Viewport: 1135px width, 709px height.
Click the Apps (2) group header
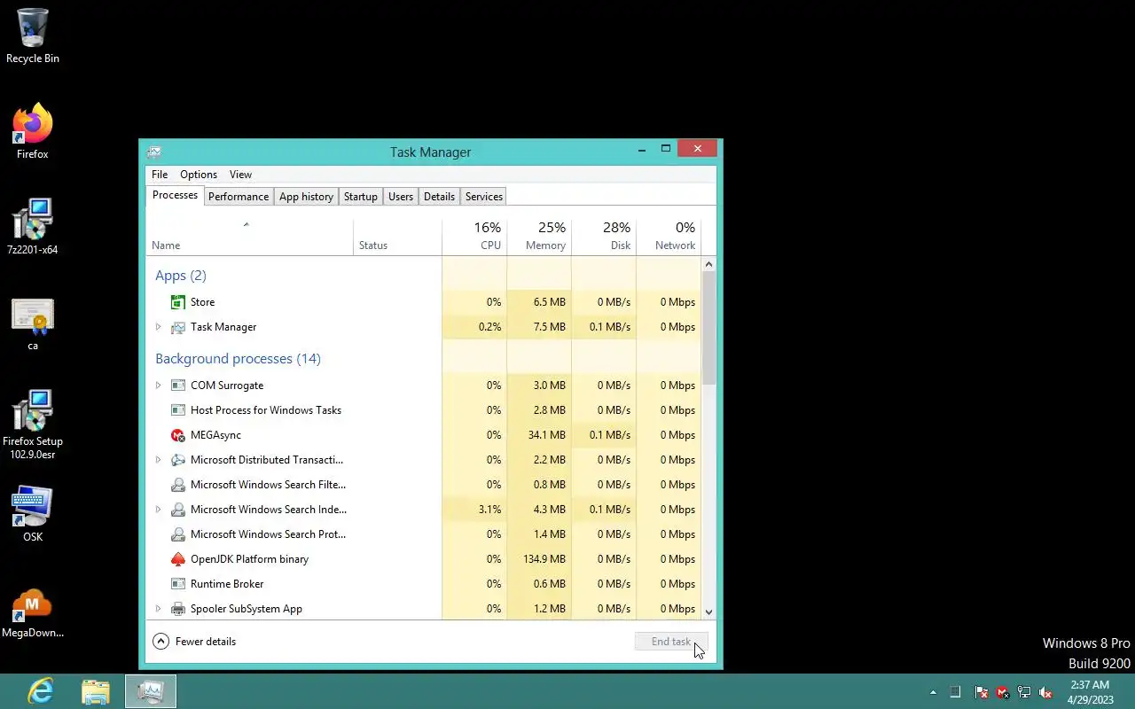click(x=181, y=276)
